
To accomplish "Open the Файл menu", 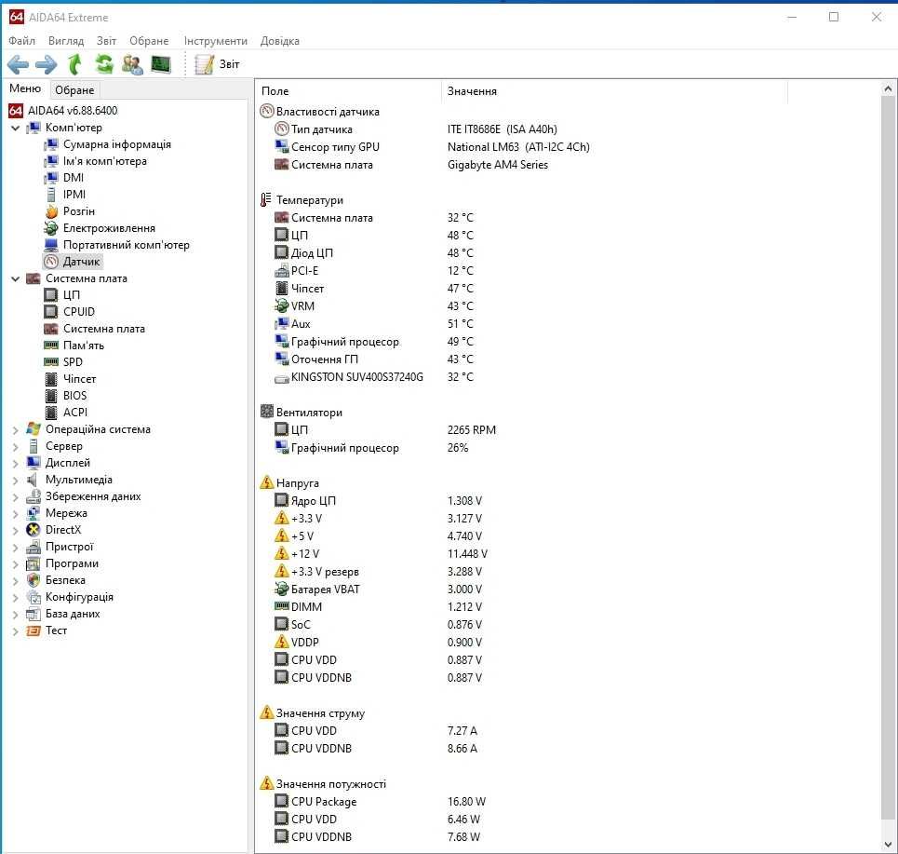I will (x=21, y=41).
